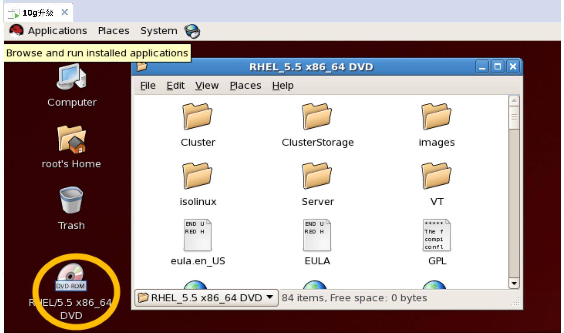Click the scrollbar up arrow
This screenshot has width=564, height=333.
coord(514,101)
